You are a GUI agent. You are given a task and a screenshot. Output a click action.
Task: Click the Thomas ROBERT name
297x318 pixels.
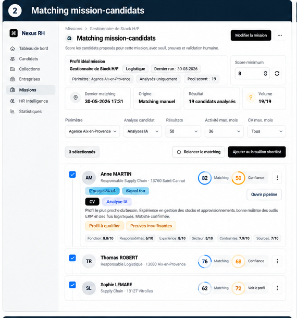click(x=119, y=258)
